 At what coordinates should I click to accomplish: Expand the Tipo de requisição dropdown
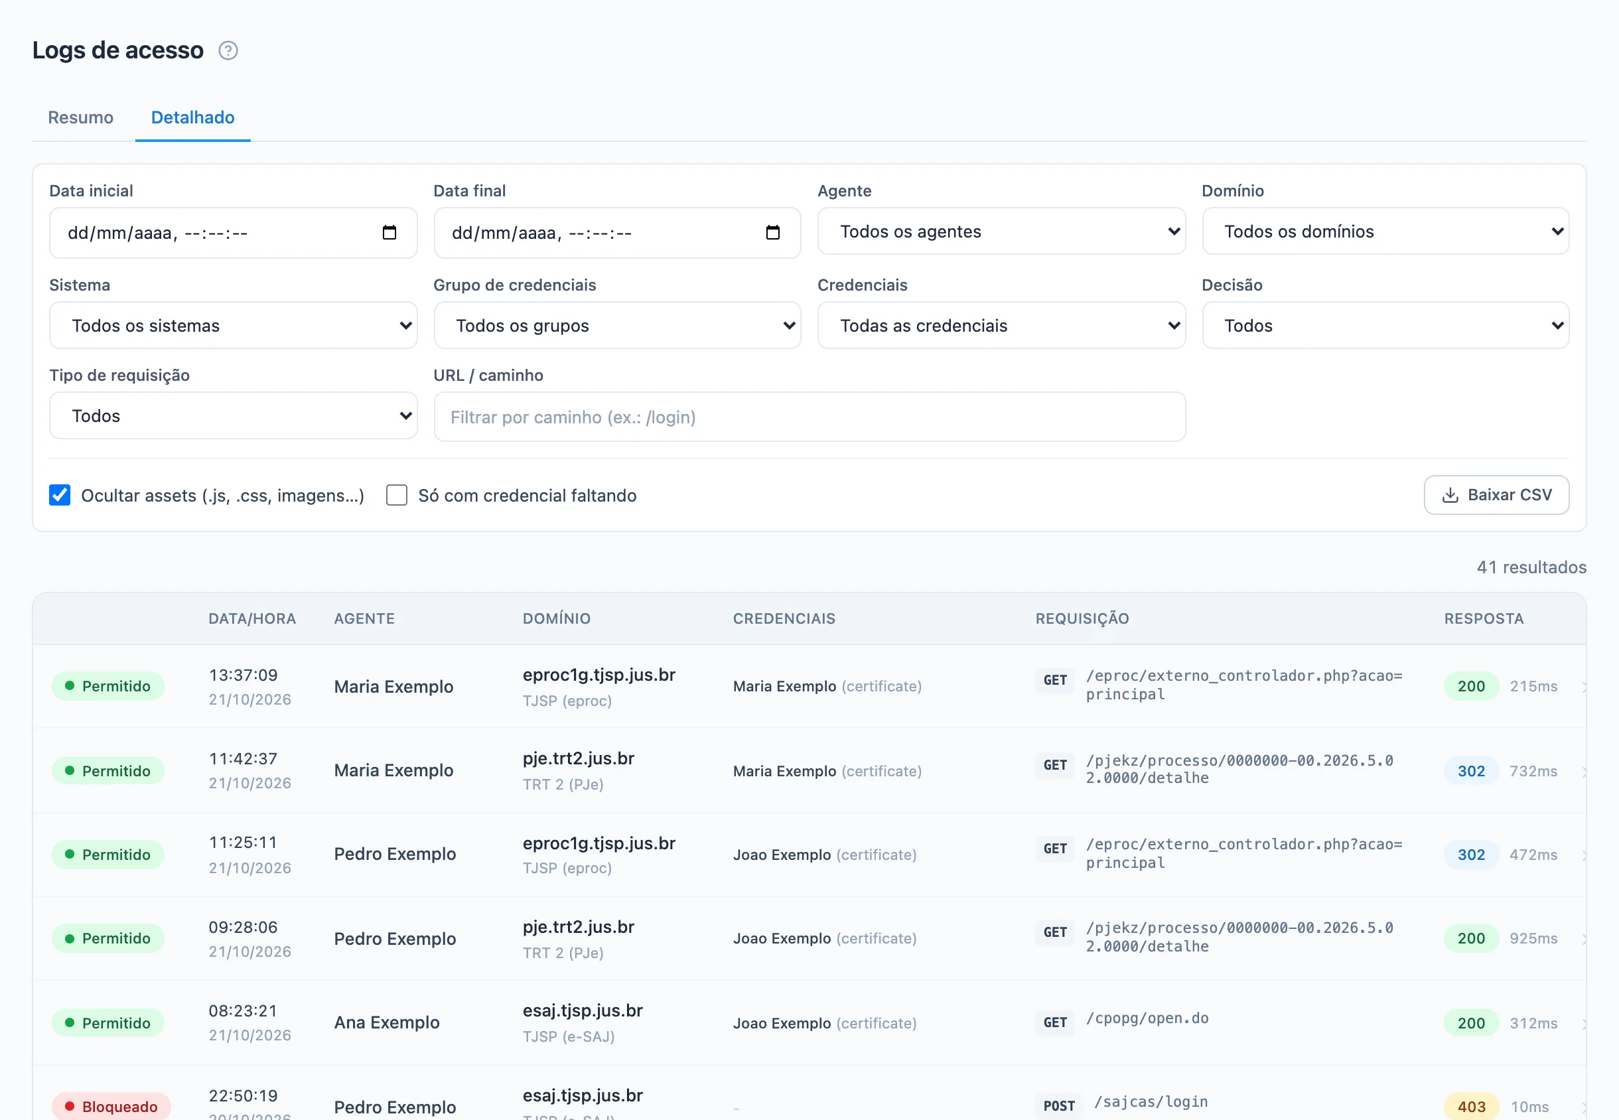(x=233, y=415)
